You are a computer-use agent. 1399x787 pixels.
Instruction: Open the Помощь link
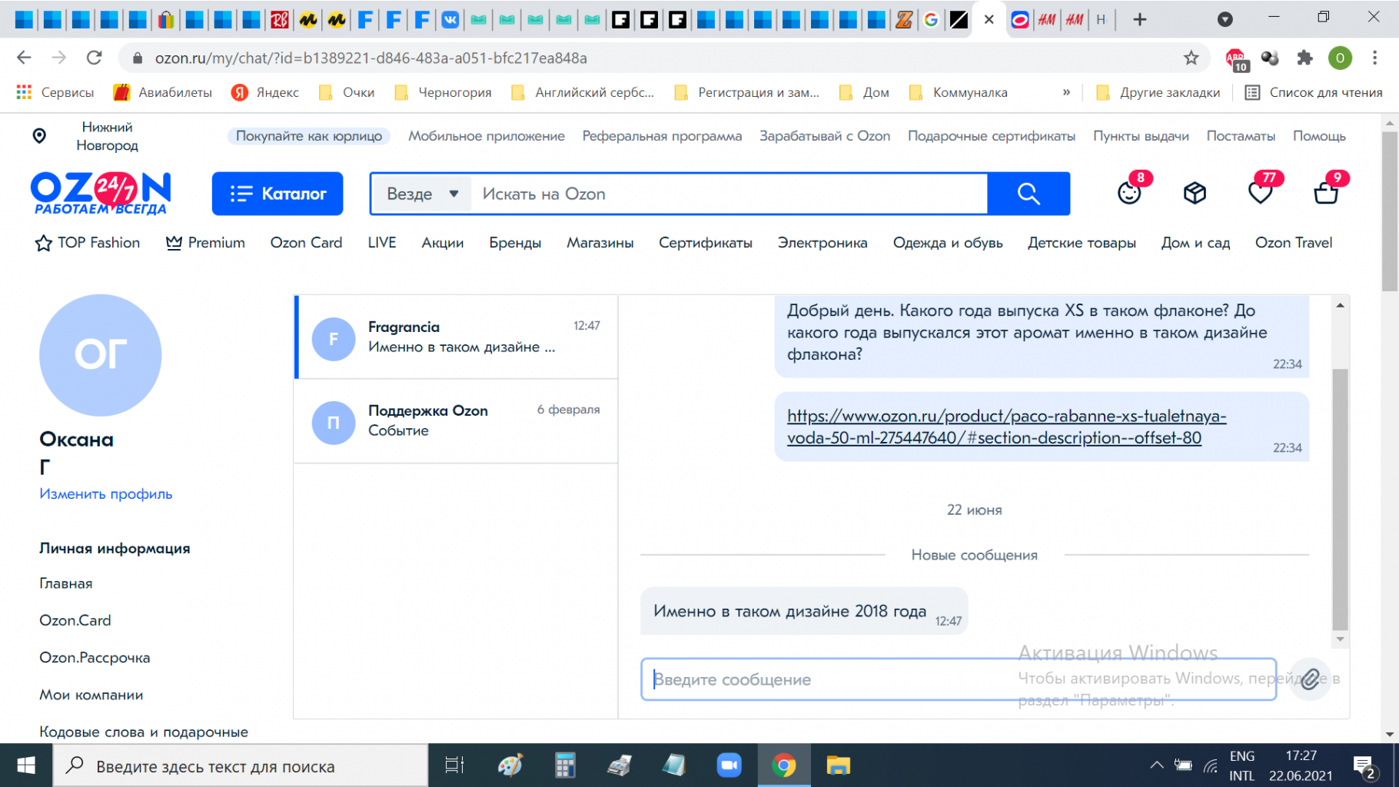(x=1319, y=136)
